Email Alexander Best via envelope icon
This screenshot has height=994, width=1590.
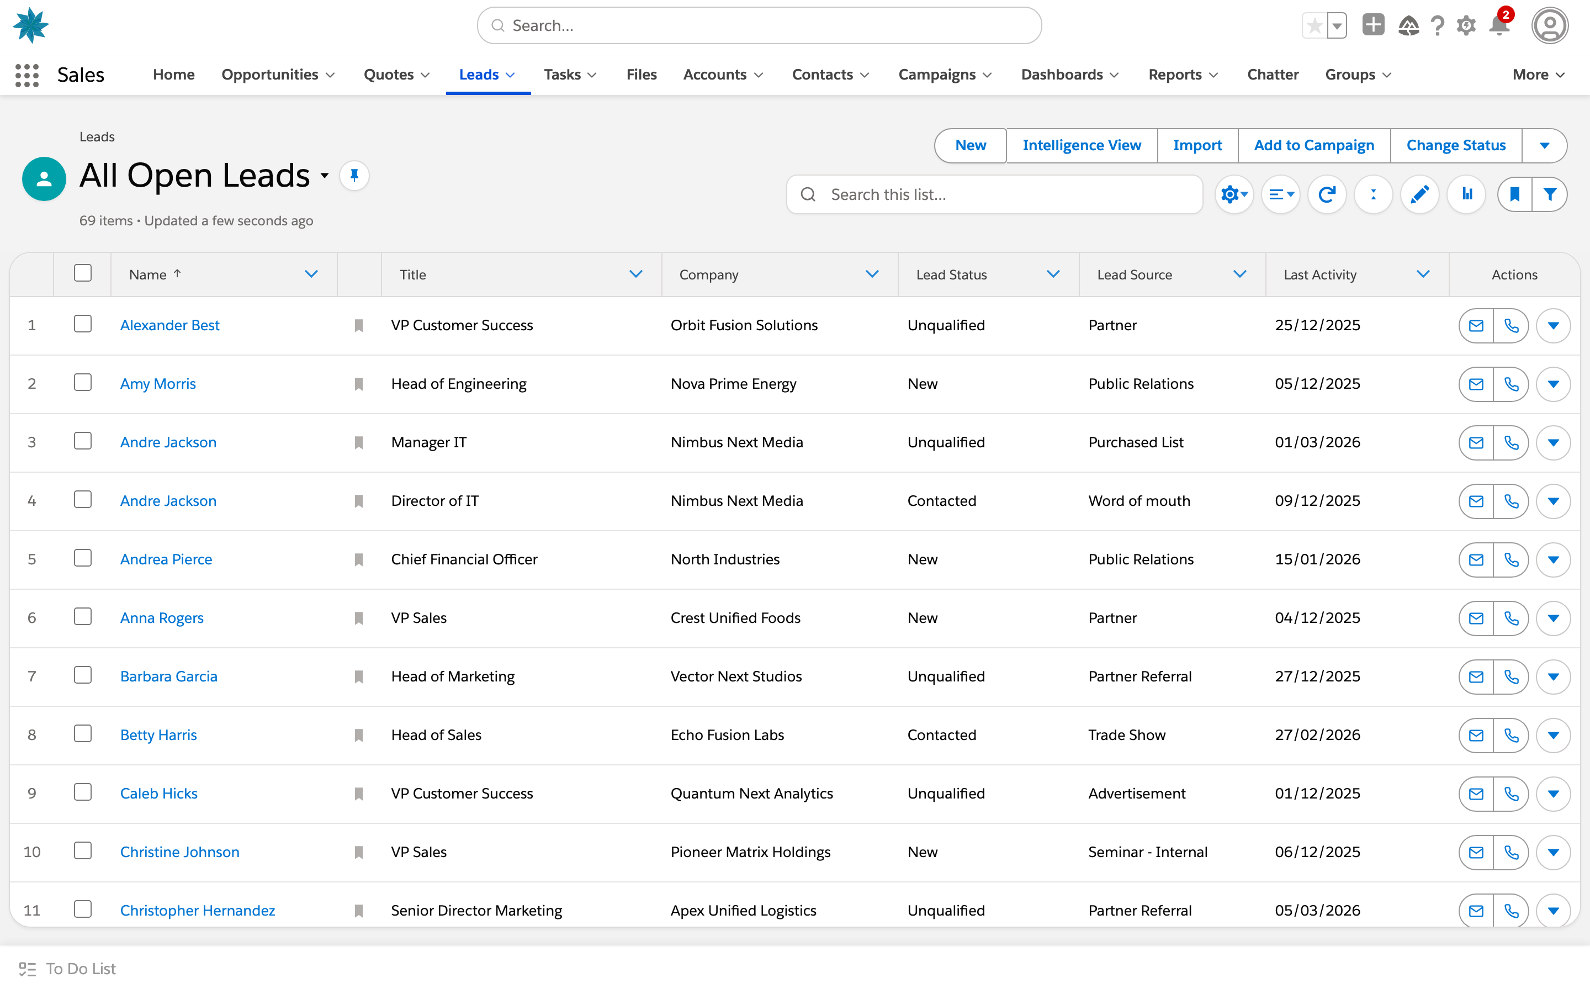click(1476, 325)
